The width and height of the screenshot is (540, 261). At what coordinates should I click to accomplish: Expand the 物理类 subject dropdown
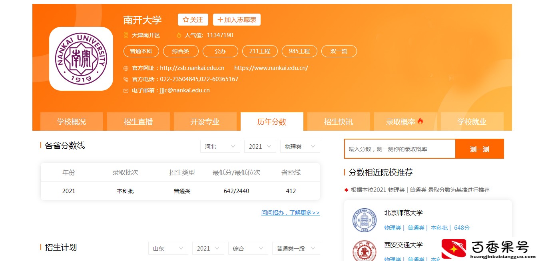[x=300, y=146]
